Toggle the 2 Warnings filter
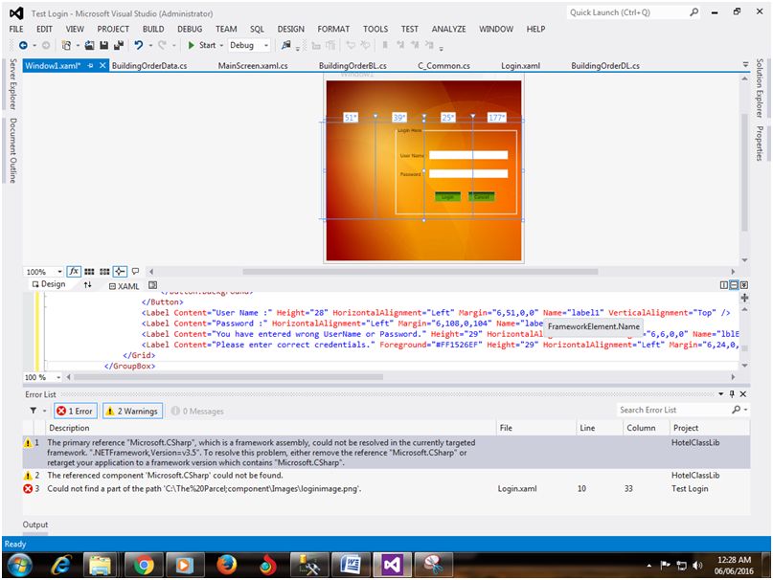 132,411
